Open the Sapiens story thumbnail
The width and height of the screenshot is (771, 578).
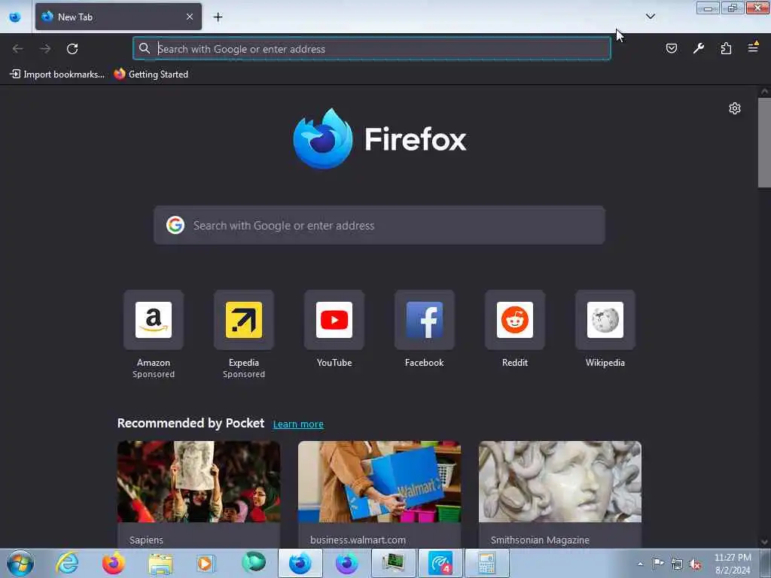[x=199, y=482]
